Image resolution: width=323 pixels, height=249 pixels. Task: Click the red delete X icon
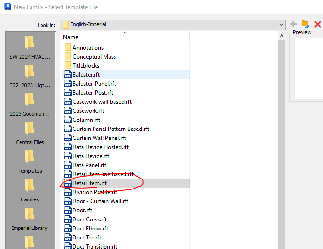[x=317, y=24]
